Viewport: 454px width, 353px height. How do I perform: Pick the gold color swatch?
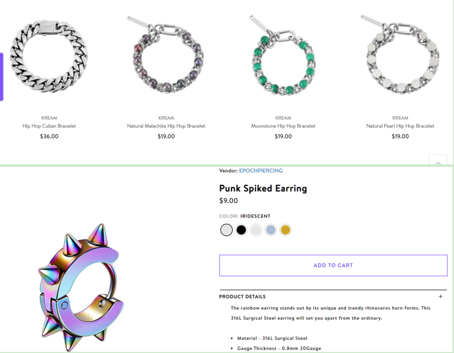285,230
